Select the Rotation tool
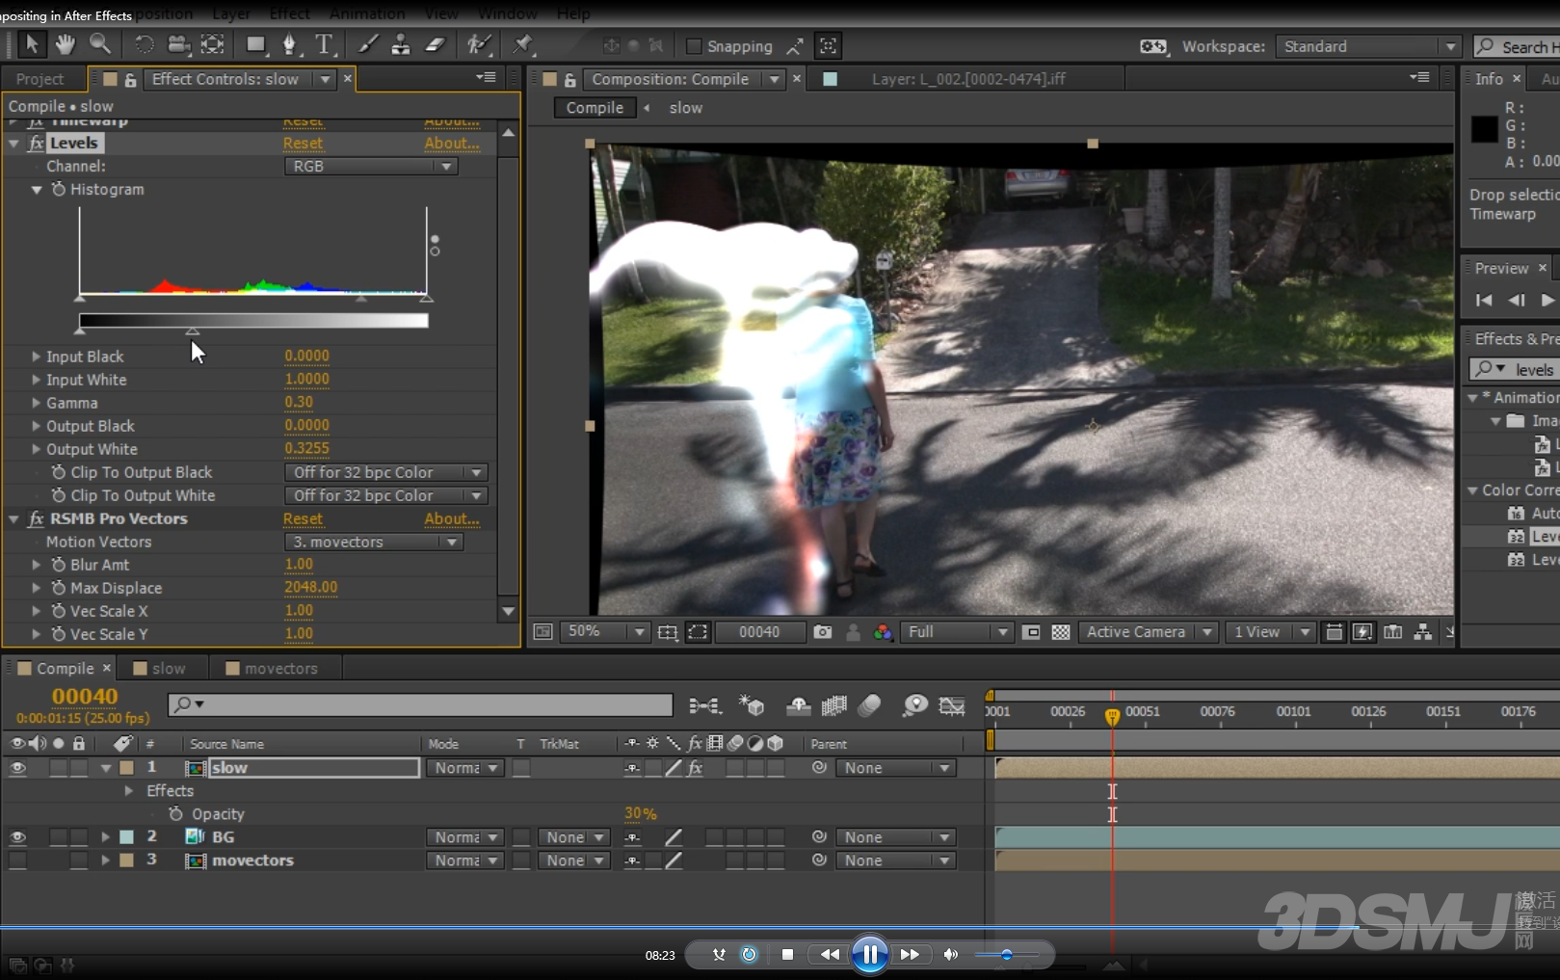Image resolution: width=1560 pixels, height=980 pixels. (x=144, y=44)
